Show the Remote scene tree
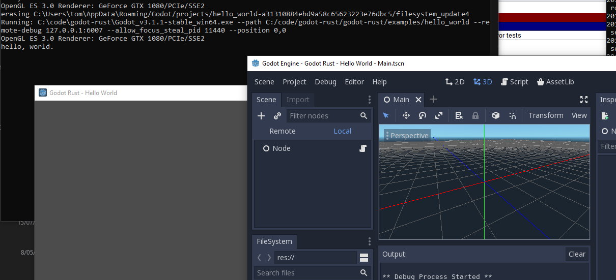 [283, 131]
